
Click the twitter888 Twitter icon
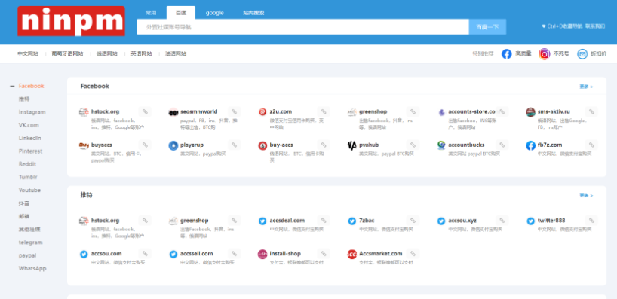[x=530, y=221]
